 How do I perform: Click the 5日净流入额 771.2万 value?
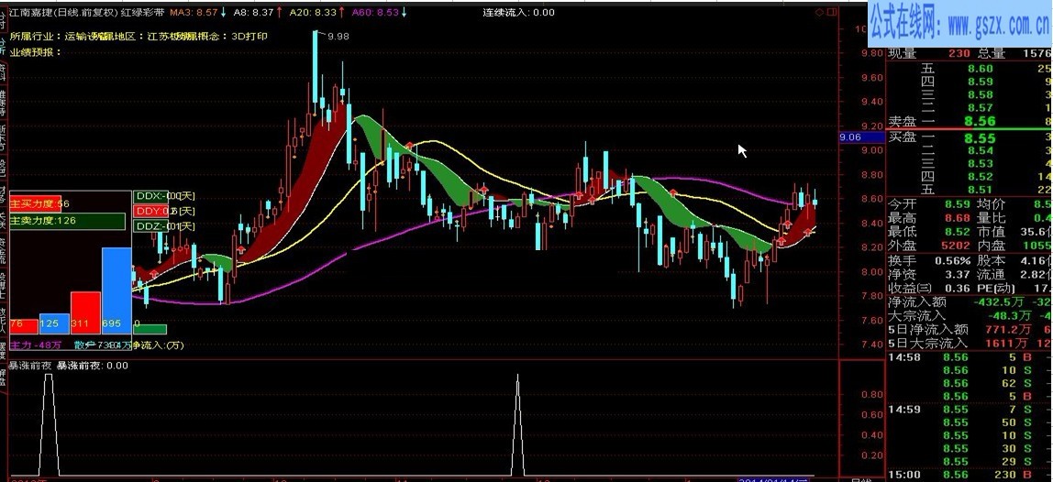pyautogui.click(x=1009, y=330)
